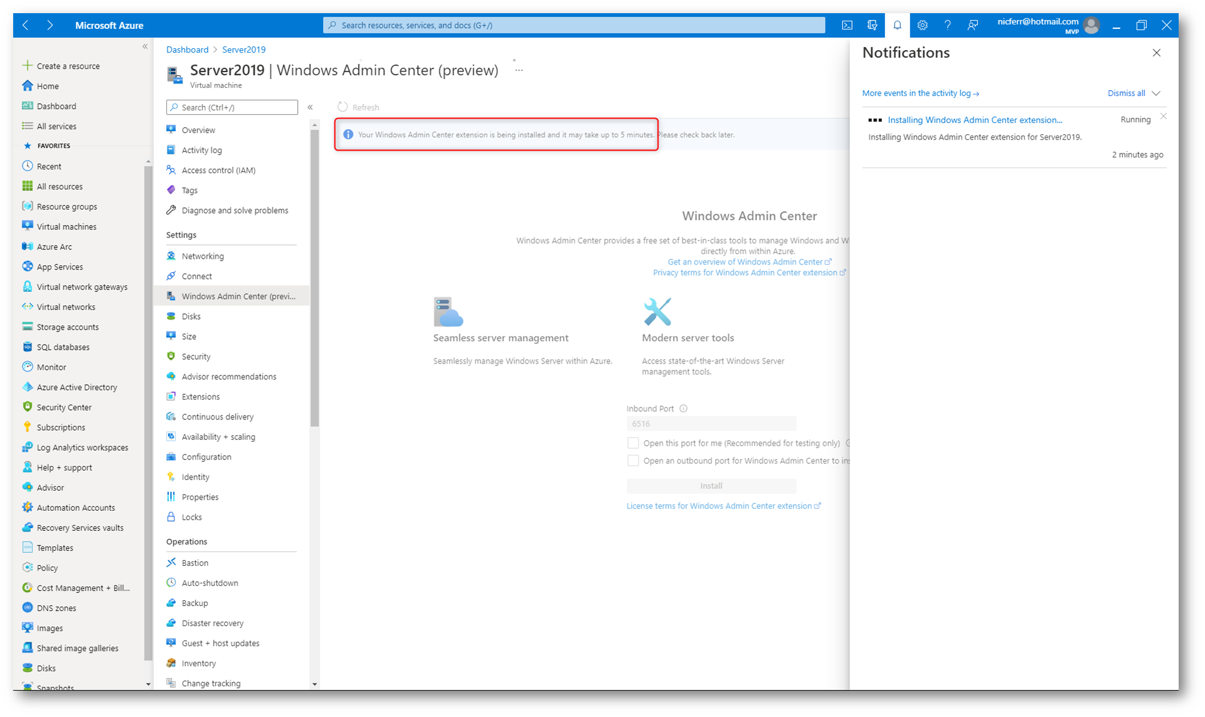Click the Install button

coord(711,486)
